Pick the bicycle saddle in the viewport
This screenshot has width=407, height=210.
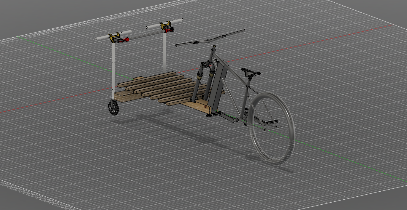click(251, 72)
